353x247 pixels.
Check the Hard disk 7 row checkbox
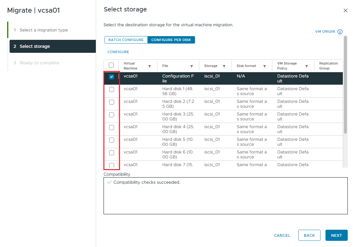coord(112,165)
